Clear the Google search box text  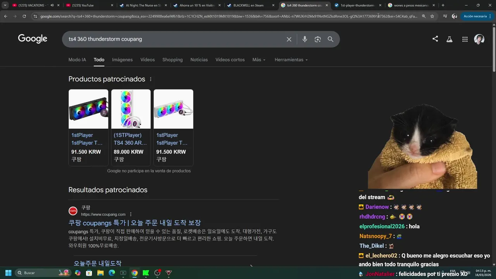tap(289, 39)
